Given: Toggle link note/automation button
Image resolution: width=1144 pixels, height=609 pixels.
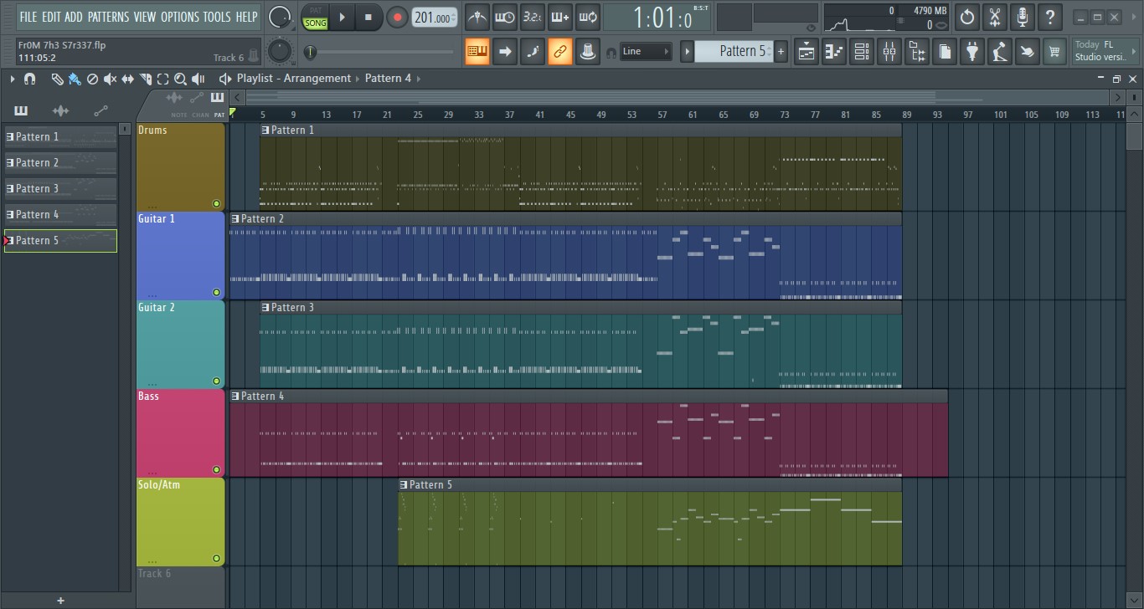Looking at the screenshot, I should tap(560, 51).
